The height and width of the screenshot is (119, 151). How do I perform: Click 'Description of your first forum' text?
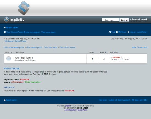(25, 60)
